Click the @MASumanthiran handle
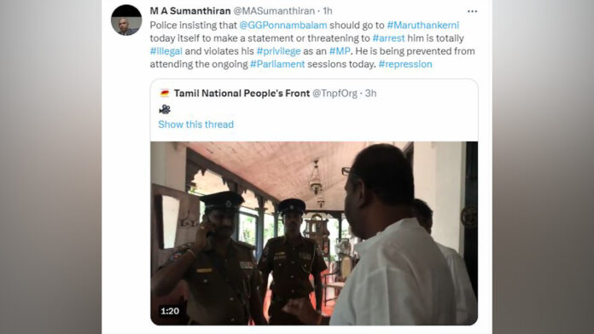Image resolution: width=594 pixels, height=334 pixels. pyautogui.click(x=274, y=11)
